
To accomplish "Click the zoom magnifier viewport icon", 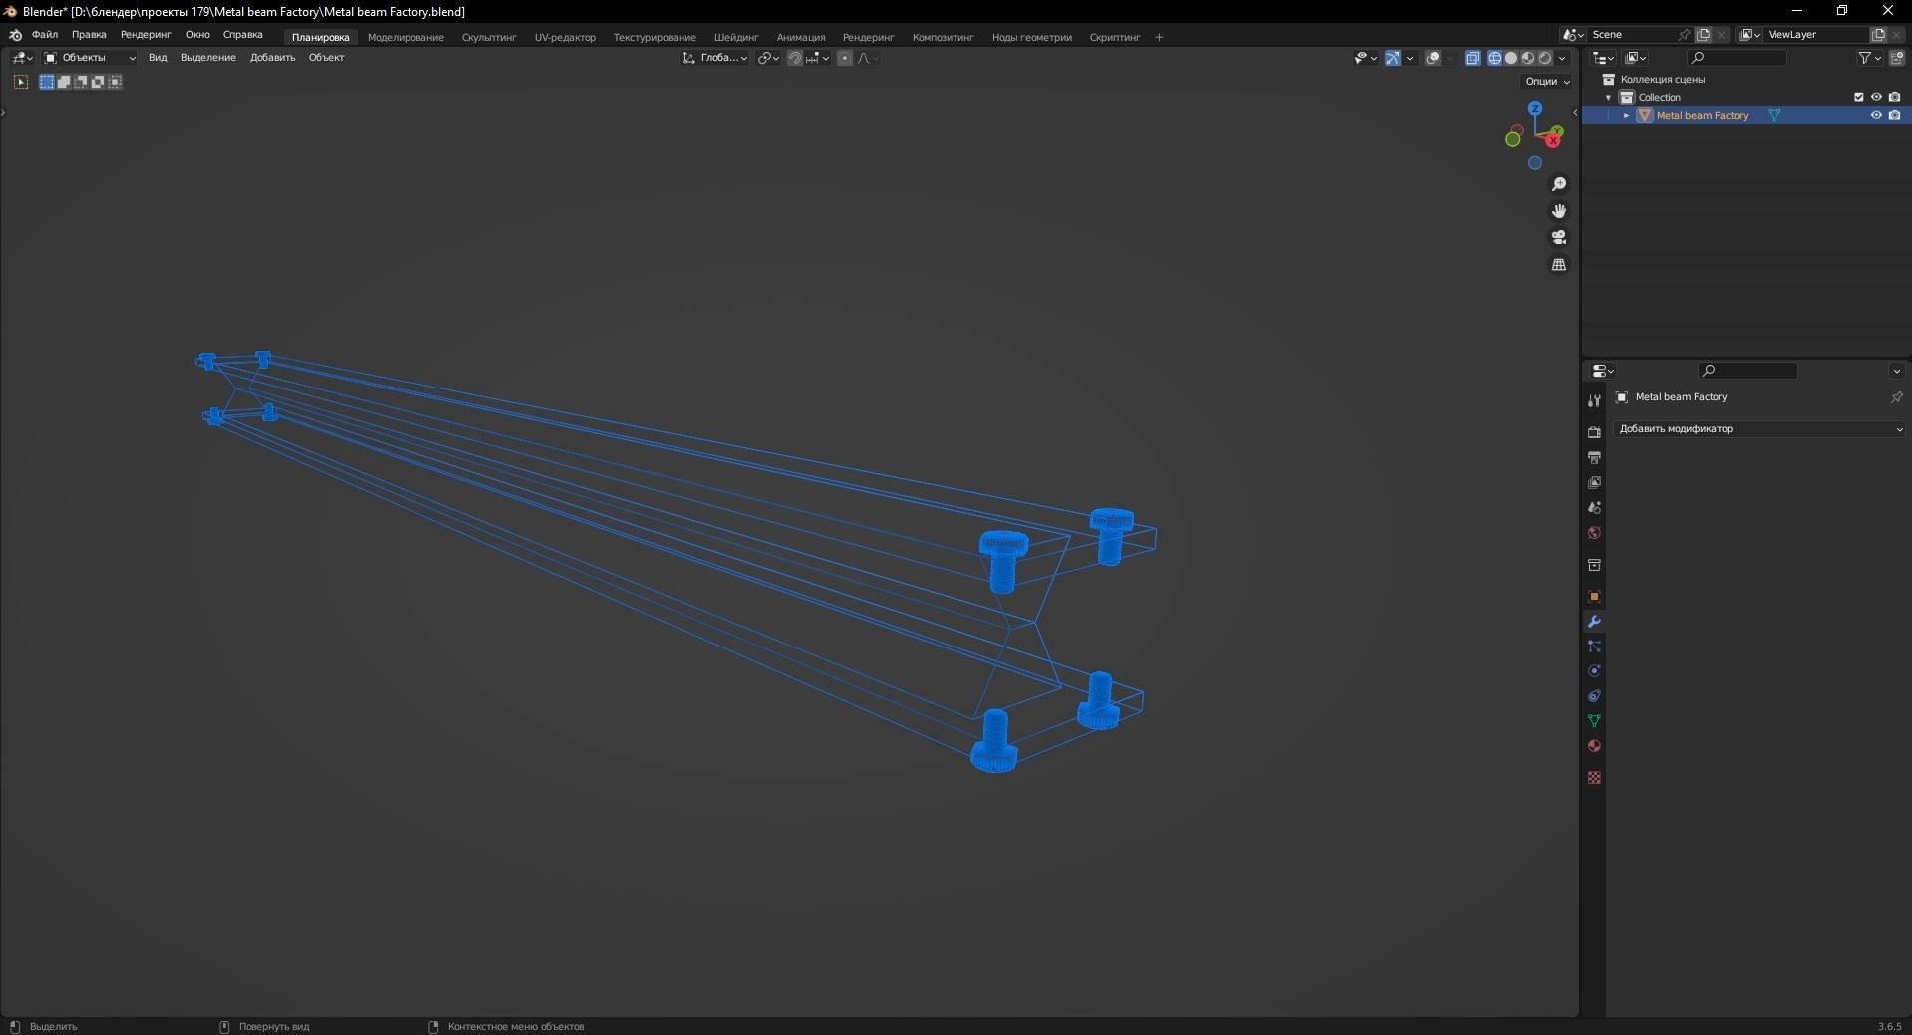I will [x=1559, y=184].
